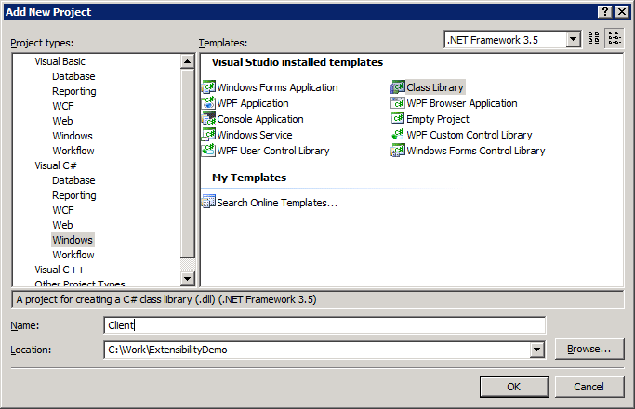The width and height of the screenshot is (635, 409).
Task: Click the WPF Application template icon
Action: (208, 103)
